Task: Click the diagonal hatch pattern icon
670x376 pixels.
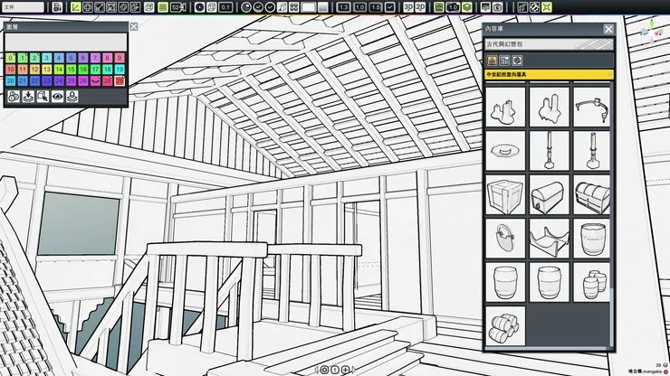Action: coord(534,7)
